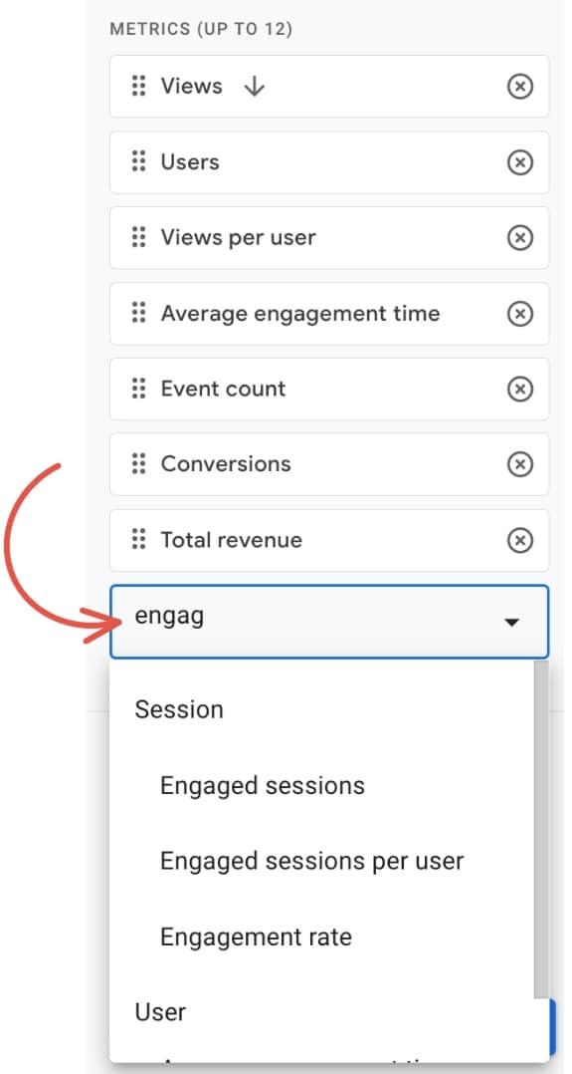Remove the Users metric

click(520, 162)
